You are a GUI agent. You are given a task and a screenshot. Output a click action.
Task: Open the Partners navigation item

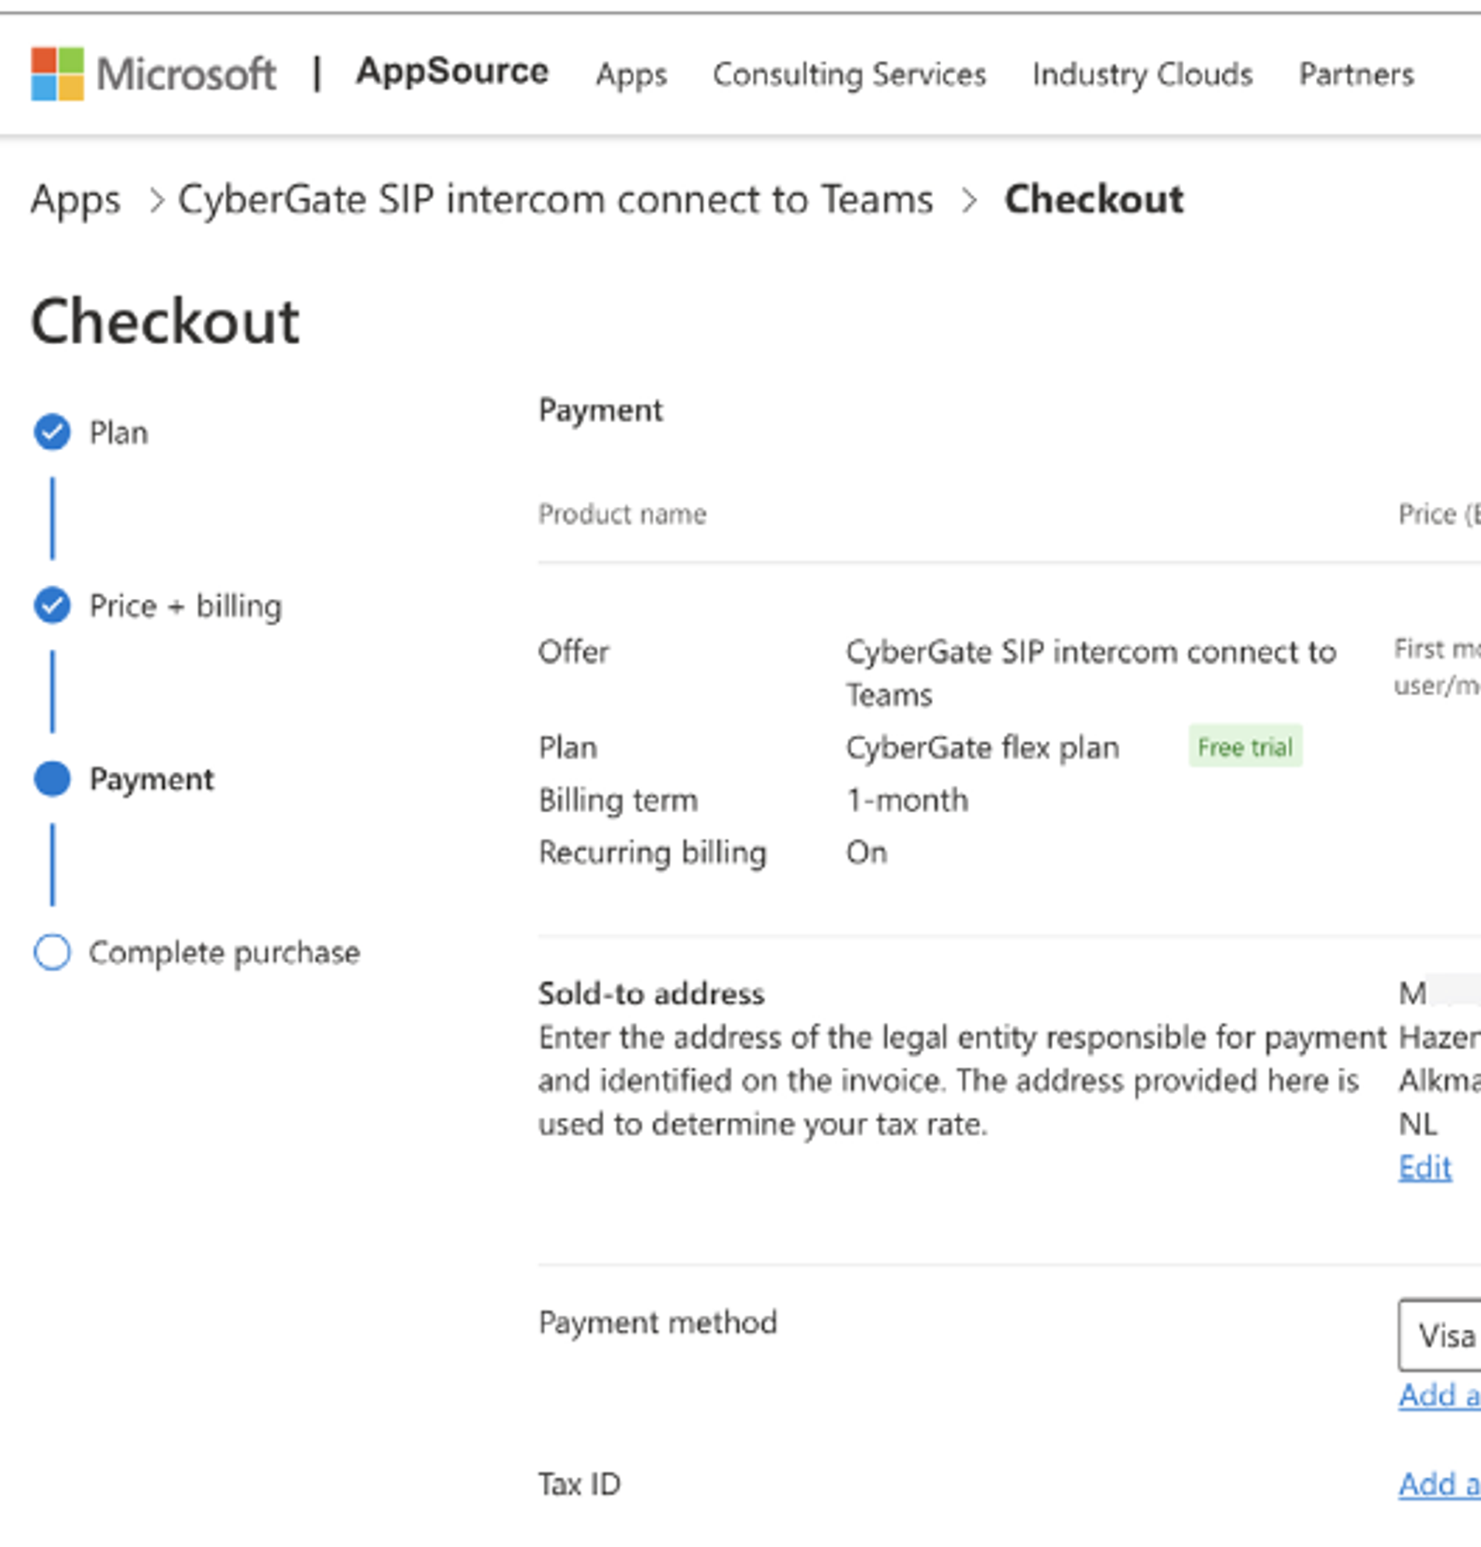point(1355,75)
